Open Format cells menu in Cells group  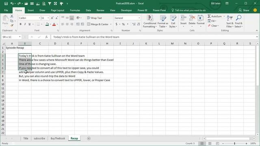pos(201,21)
